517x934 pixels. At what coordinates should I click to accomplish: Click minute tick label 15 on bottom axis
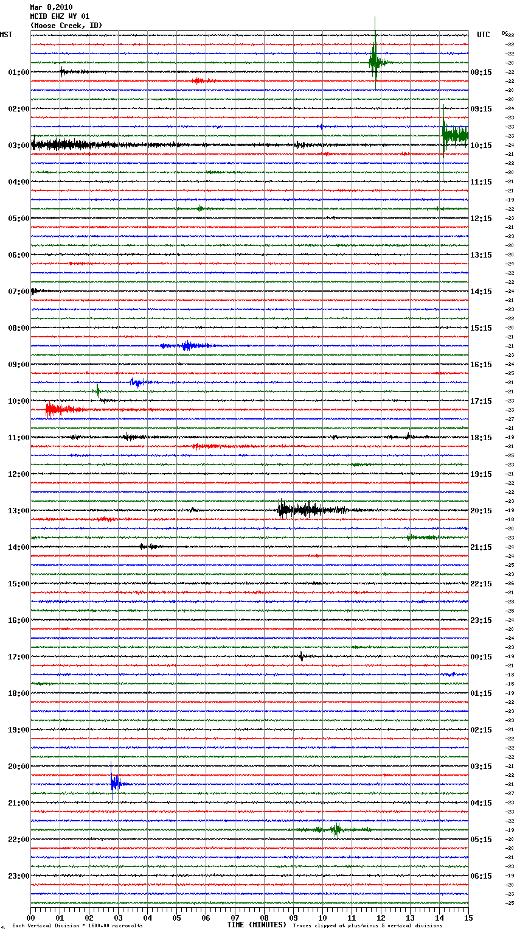tap(468, 918)
